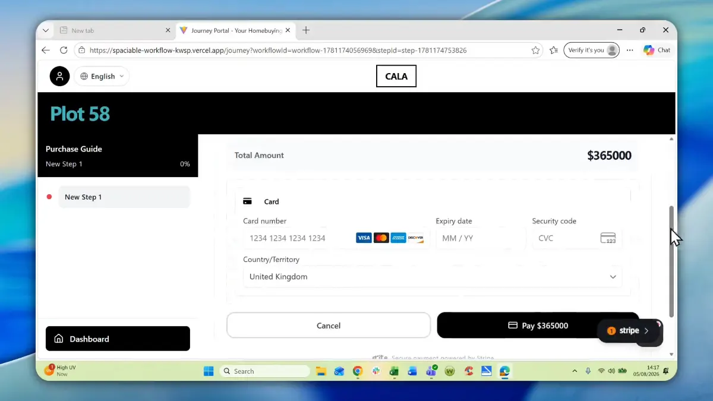Click the scrollbar up arrow
Screen dimensions: 713x401
point(671,138)
